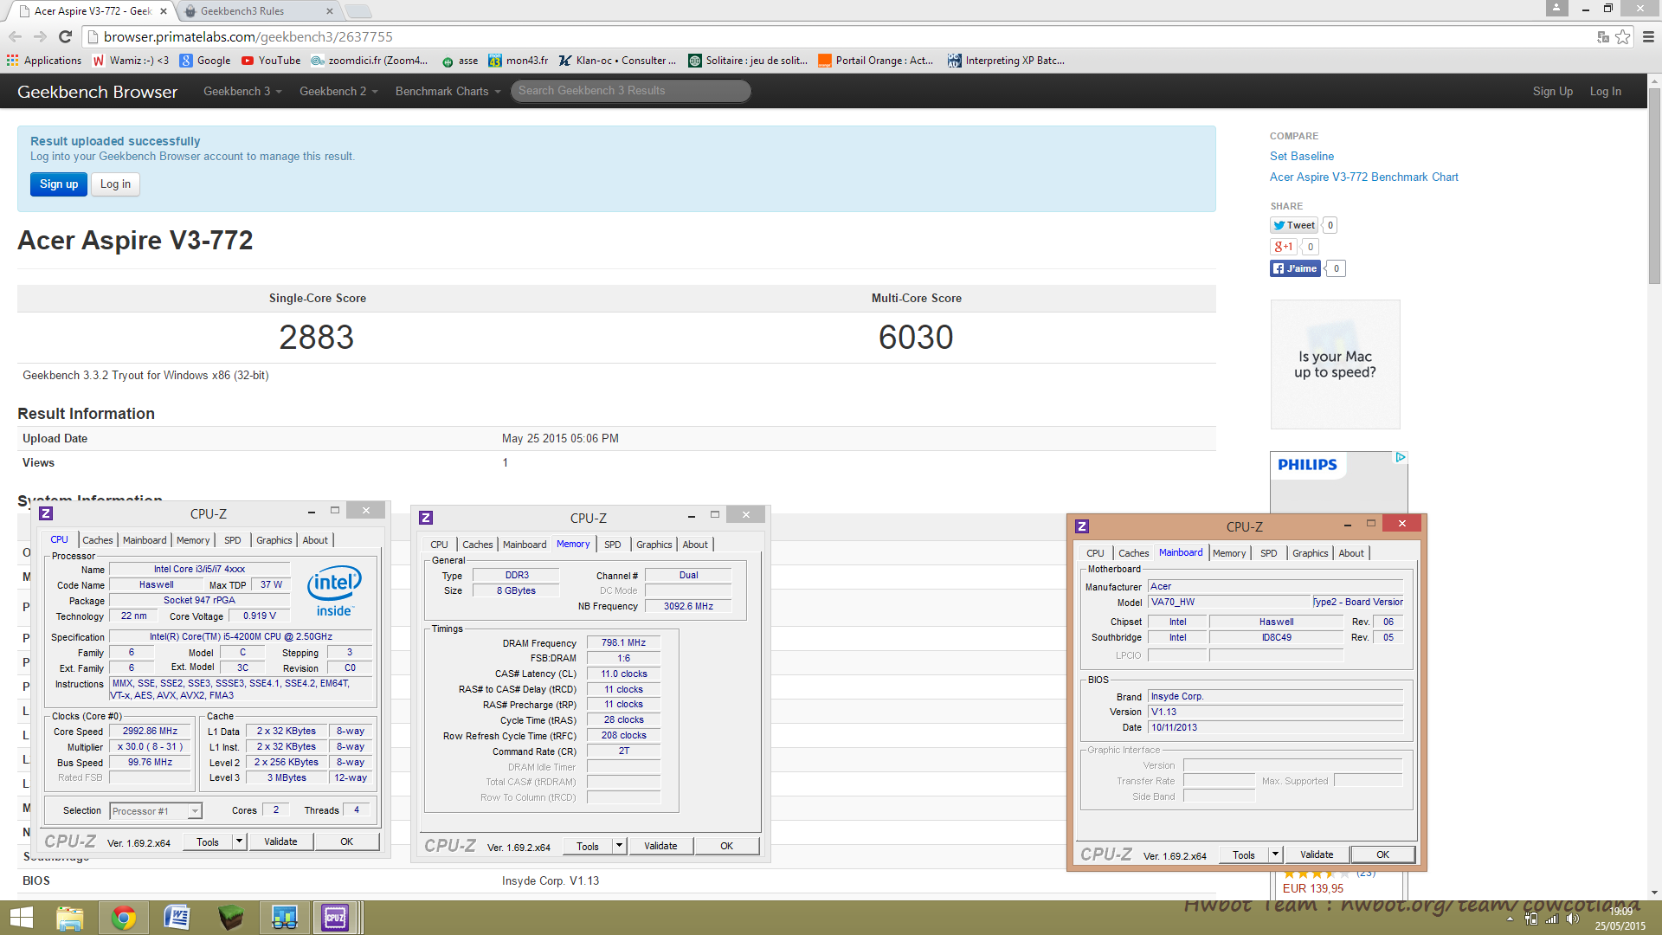The height and width of the screenshot is (935, 1662).
Task: Open the Klan-oc bookmark
Action: click(617, 61)
